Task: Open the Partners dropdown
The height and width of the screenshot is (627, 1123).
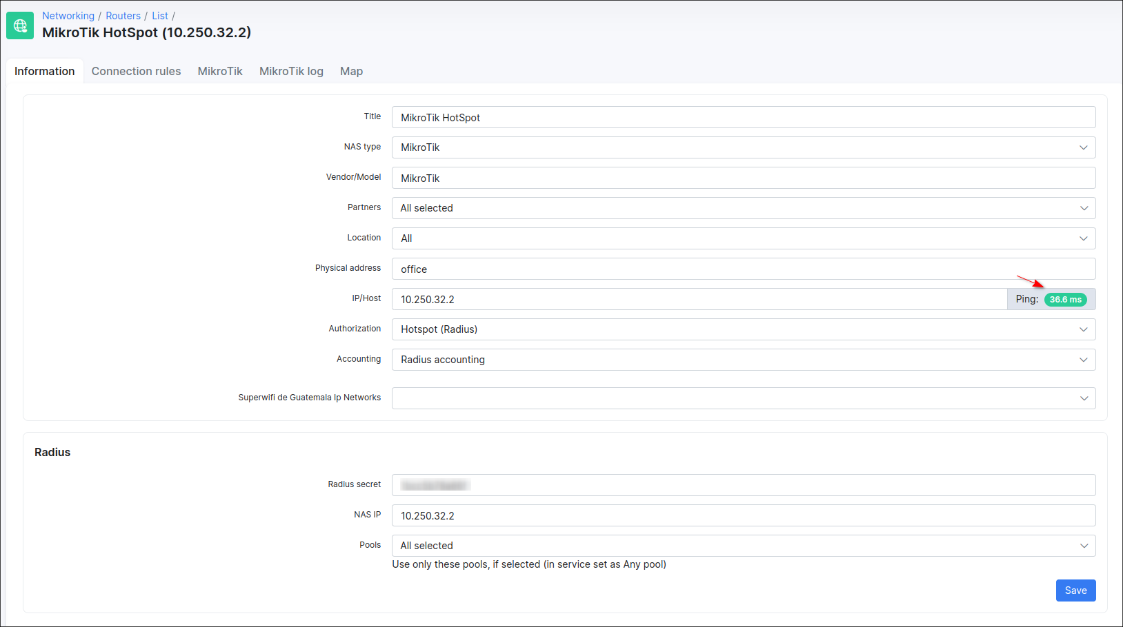Action: pos(743,208)
